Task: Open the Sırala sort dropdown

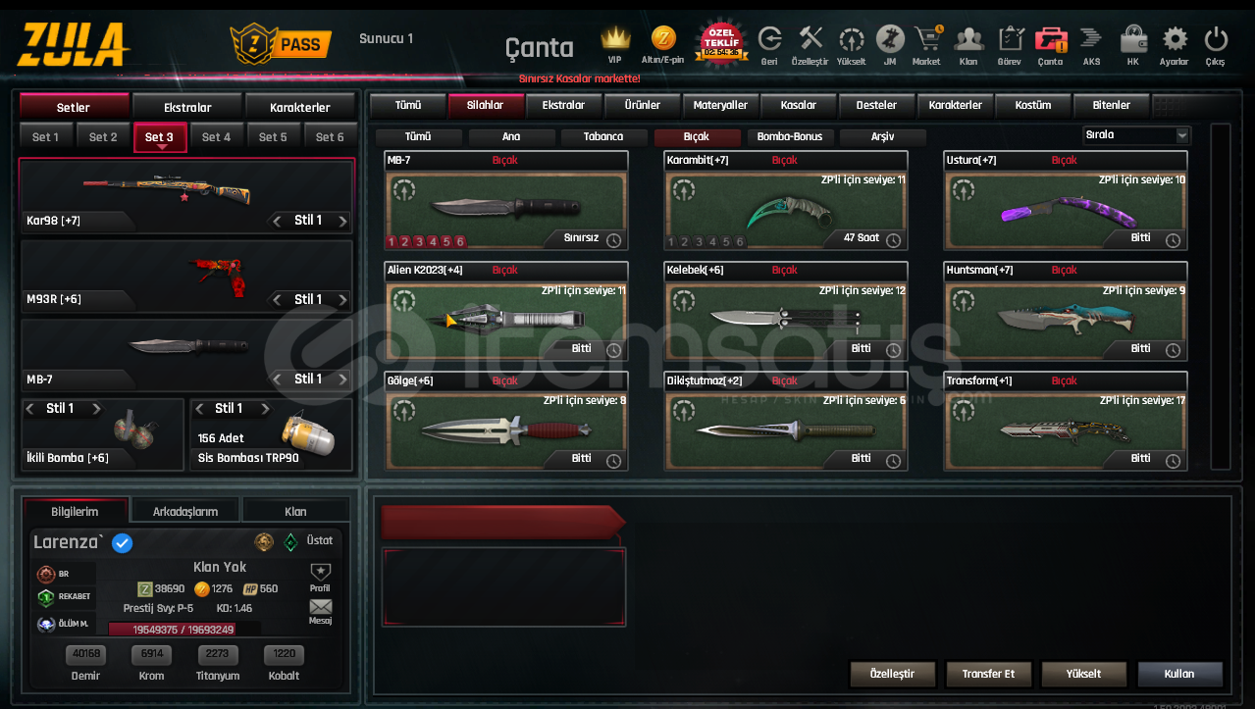Action: click(x=1136, y=135)
